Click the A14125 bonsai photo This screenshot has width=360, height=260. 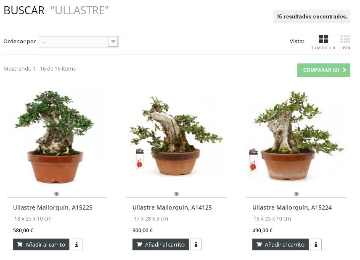(x=176, y=137)
